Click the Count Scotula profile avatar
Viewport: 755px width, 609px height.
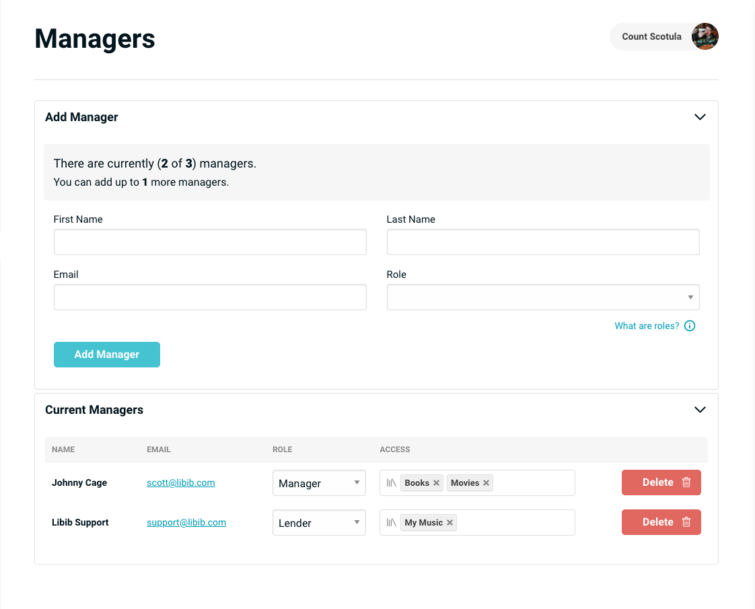(705, 36)
